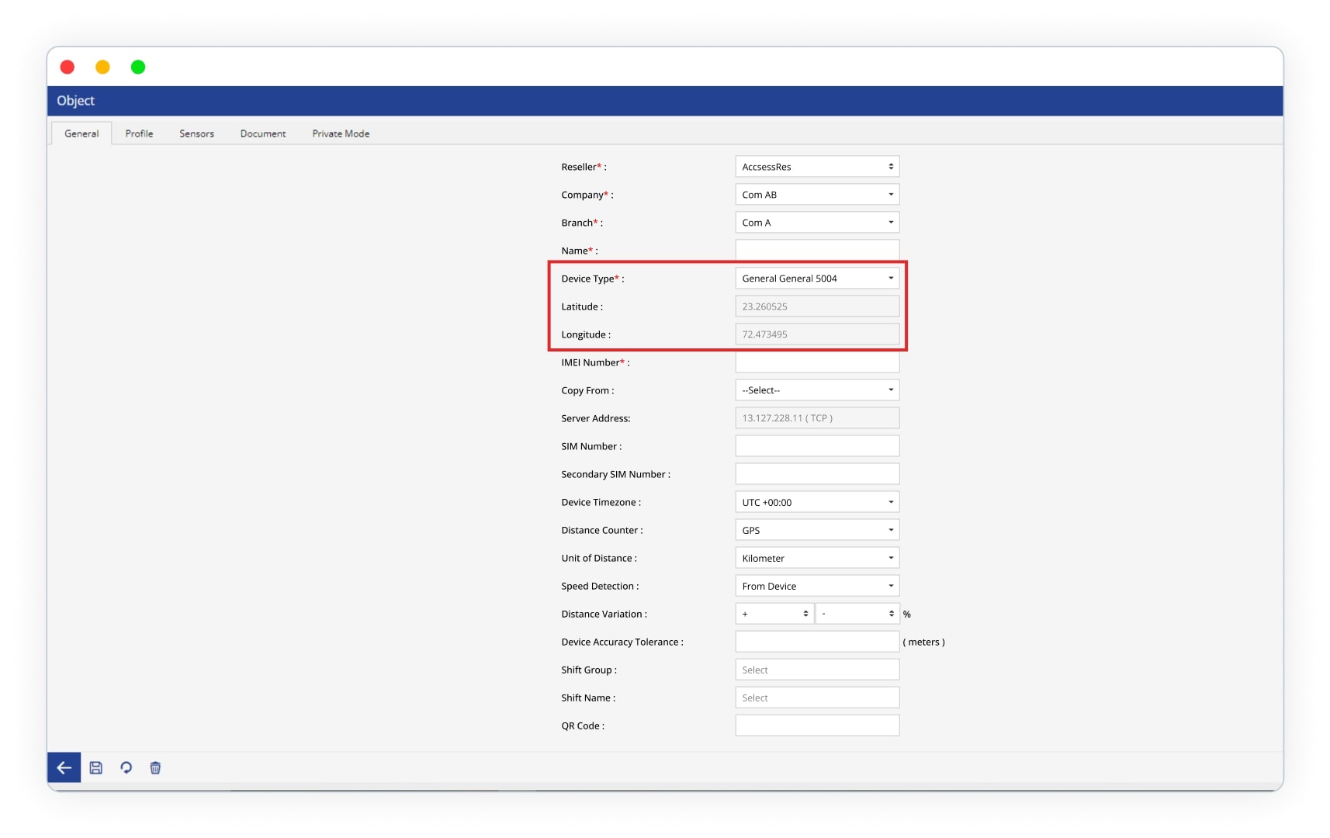The height and width of the screenshot is (838, 1330).
Task: Open the Sensors tab
Action: tap(196, 133)
